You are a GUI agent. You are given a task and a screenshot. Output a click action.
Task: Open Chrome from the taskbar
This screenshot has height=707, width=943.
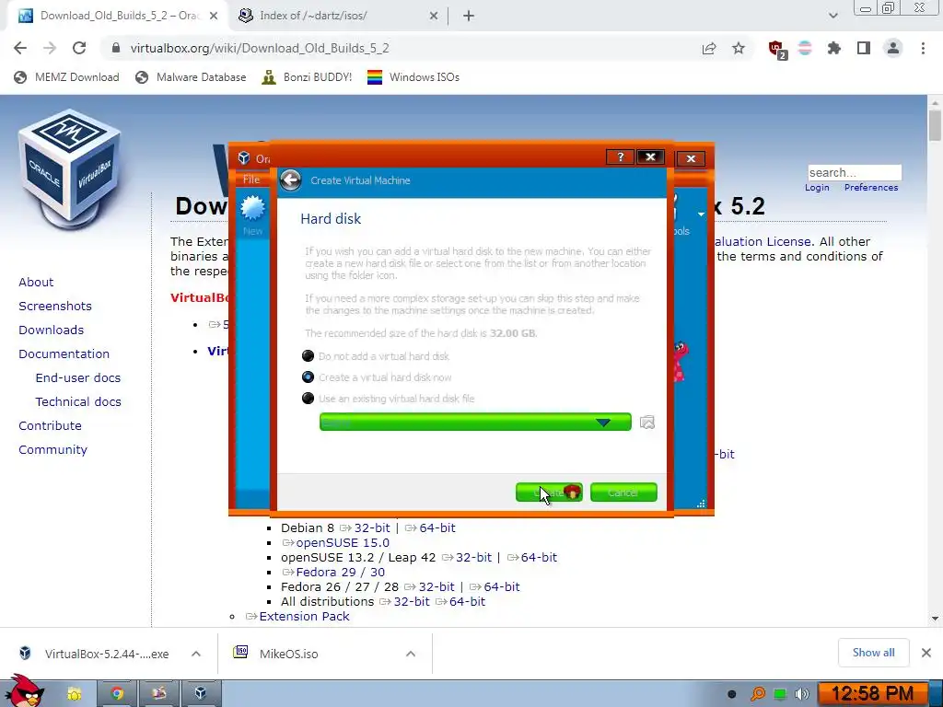coord(117,694)
